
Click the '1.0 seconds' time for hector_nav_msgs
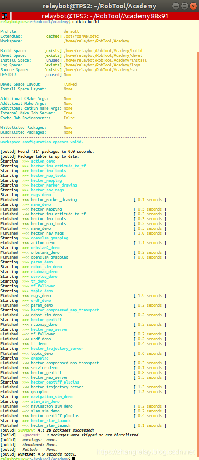[150, 233]
